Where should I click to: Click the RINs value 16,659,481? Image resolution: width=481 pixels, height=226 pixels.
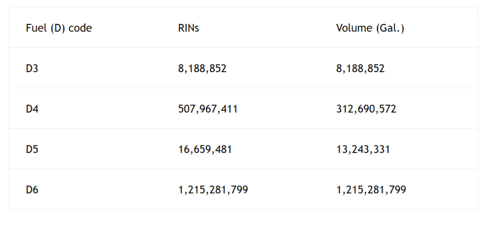pyautogui.click(x=205, y=150)
